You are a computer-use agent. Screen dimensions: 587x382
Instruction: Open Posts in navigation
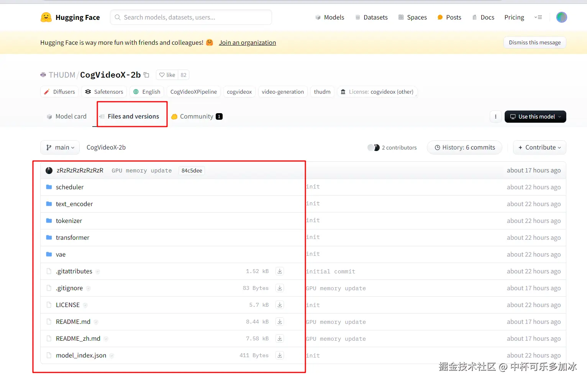tap(449, 17)
